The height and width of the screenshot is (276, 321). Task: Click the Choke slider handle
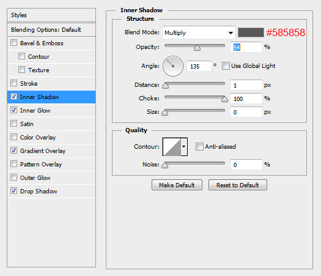tap(224, 99)
